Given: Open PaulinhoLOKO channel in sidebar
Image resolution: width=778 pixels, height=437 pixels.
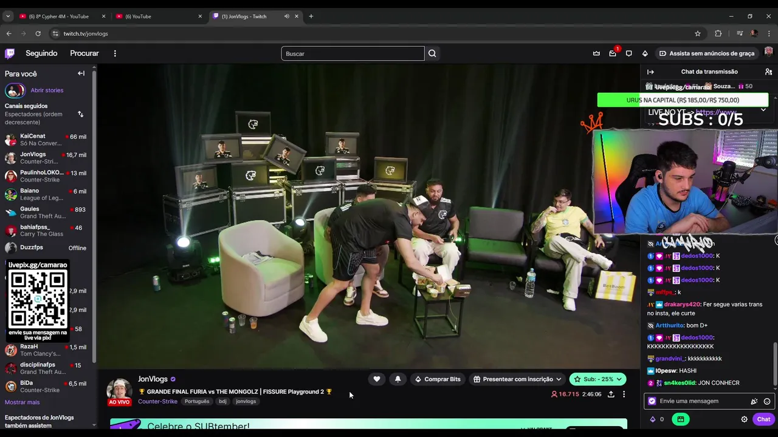Looking at the screenshot, I should tap(46, 176).
